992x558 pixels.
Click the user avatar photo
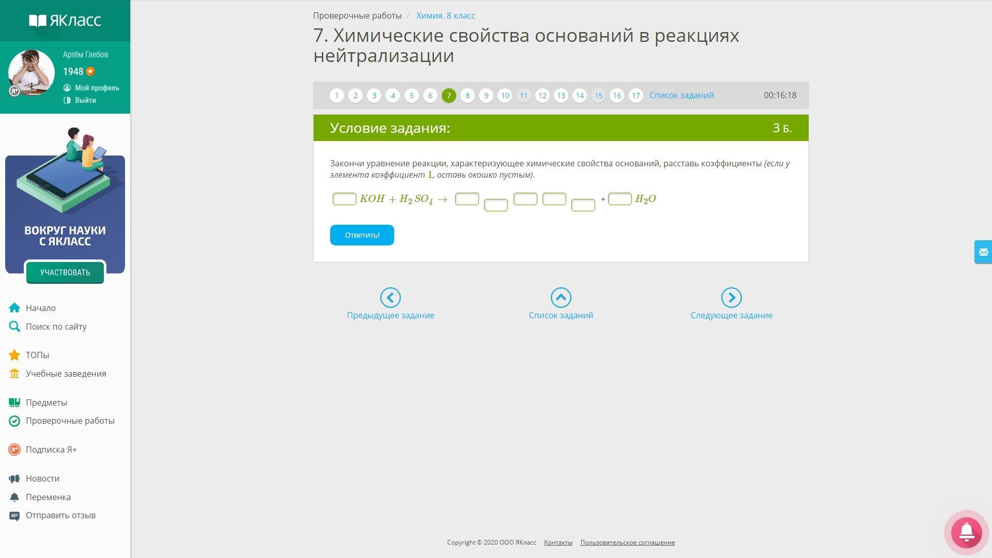[31, 72]
